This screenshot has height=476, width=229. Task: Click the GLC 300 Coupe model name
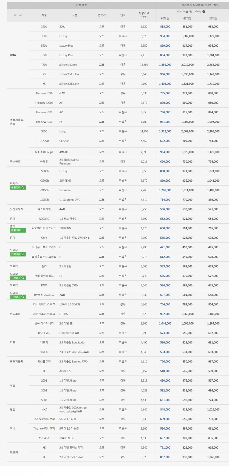coord(44,152)
